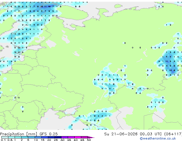Click the legend scale label "50"
182x141 pixels.
pos(89,140)
